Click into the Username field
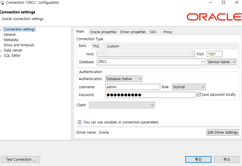Viewport: 242px width, 166px height. click(132, 87)
